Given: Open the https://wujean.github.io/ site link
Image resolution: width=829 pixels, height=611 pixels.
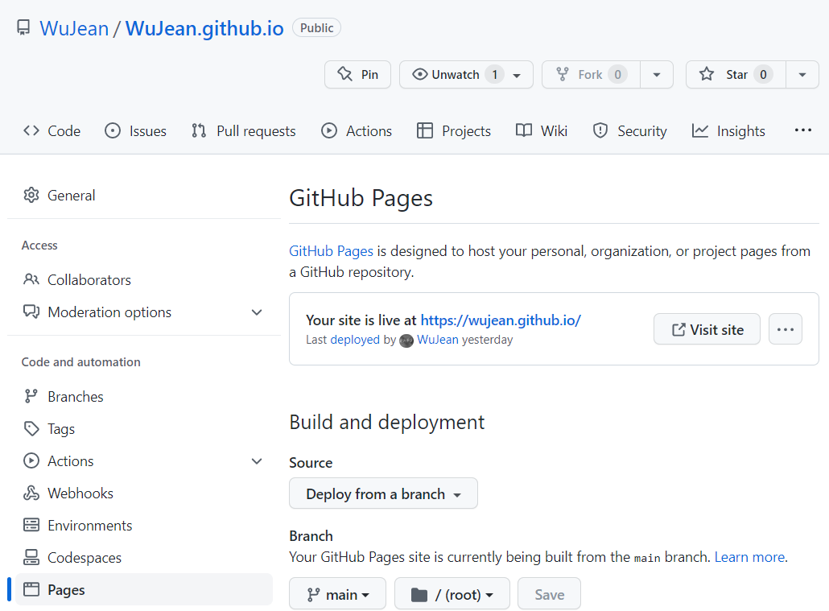Looking at the screenshot, I should click(x=501, y=320).
